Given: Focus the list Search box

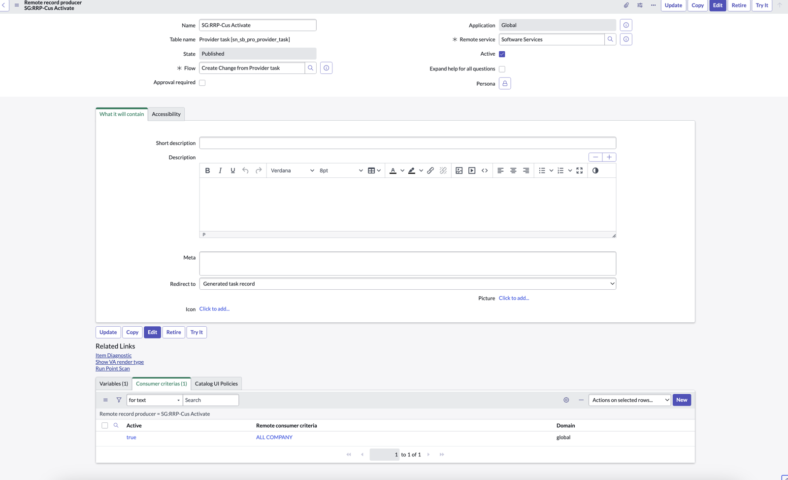Looking at the screenshot, I should point(211,400).
